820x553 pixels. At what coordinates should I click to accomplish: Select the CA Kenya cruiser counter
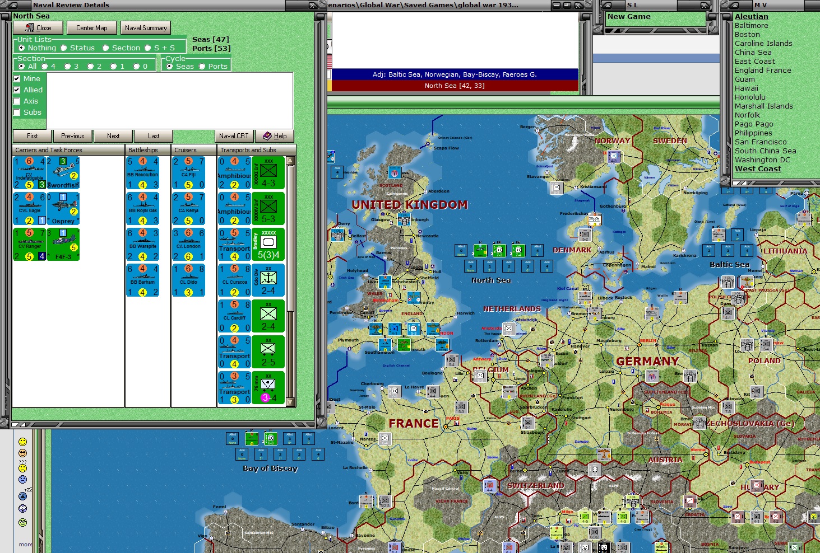click(x=189, y=209)
